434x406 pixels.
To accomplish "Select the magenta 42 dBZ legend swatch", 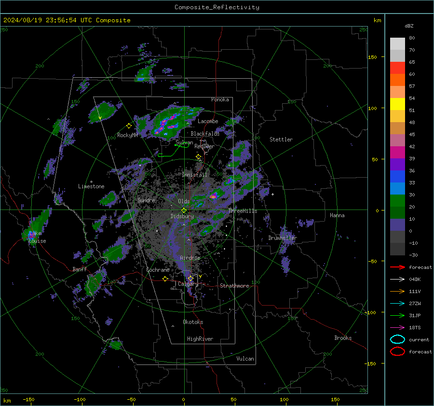I will 397,152.
